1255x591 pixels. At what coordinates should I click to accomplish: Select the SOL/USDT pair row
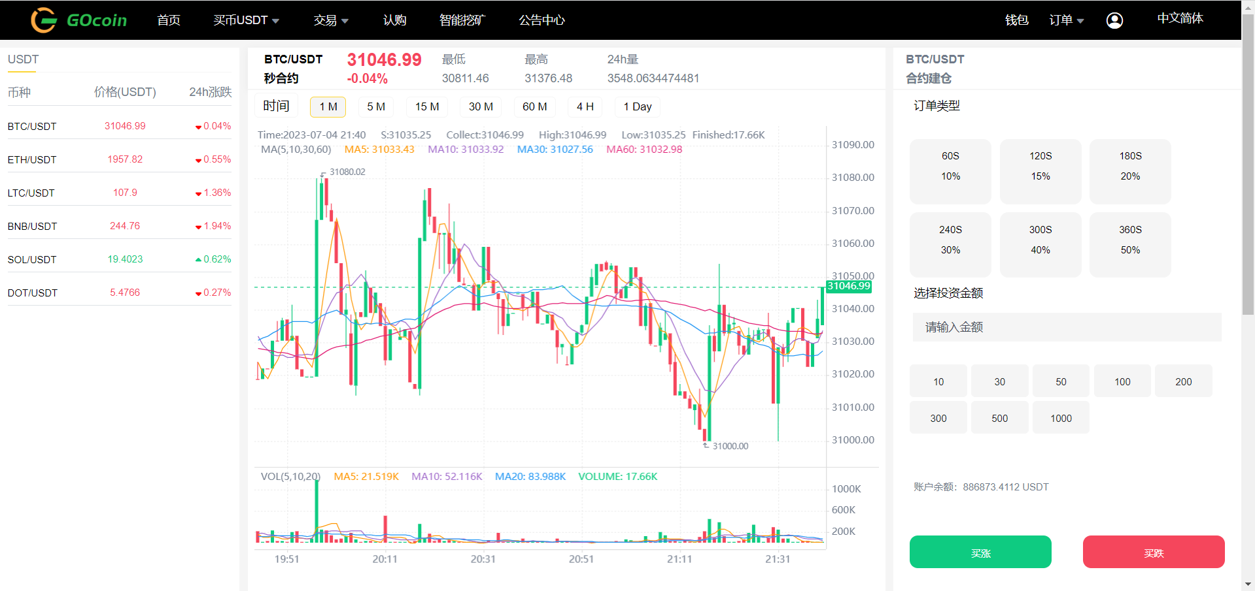(119, 259)
